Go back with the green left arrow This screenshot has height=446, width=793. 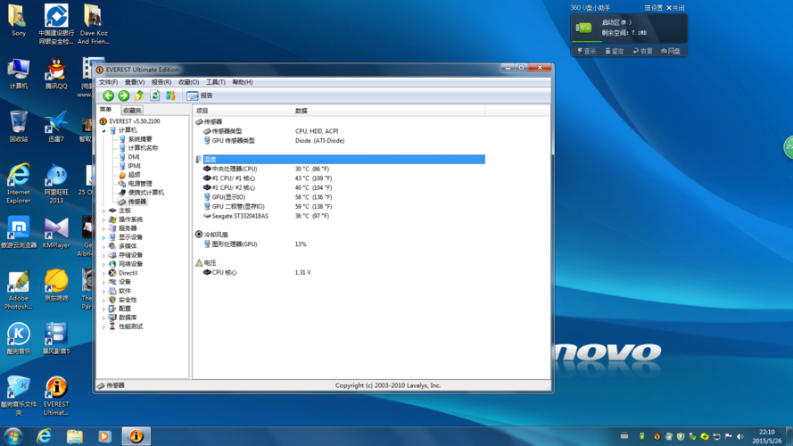point(108,95)
